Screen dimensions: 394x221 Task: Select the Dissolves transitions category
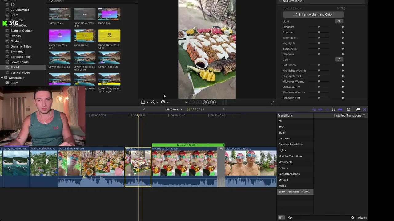point(284,138)
